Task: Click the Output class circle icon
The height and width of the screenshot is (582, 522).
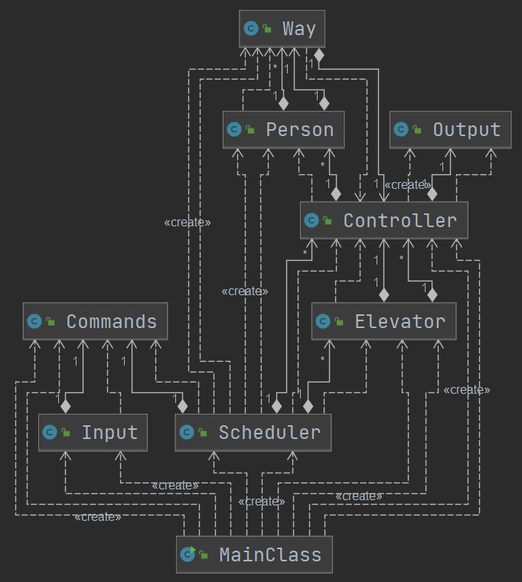Action: point(401,129)
